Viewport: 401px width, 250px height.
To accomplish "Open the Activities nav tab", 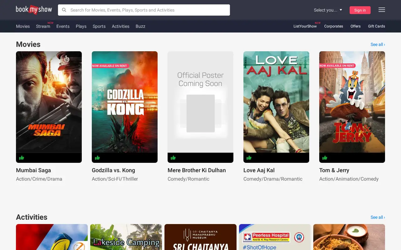I will click(121, 26).
